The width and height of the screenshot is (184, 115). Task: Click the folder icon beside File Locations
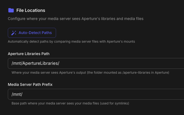point(11,10)
